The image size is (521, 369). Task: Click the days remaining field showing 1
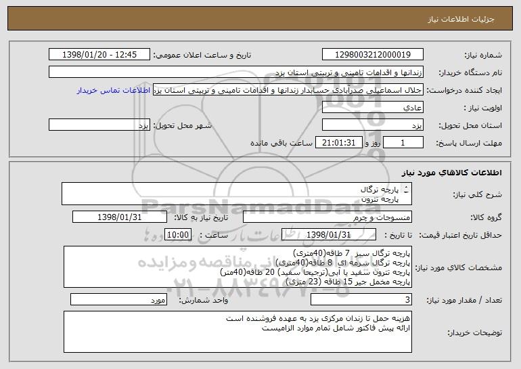point(403,143)
